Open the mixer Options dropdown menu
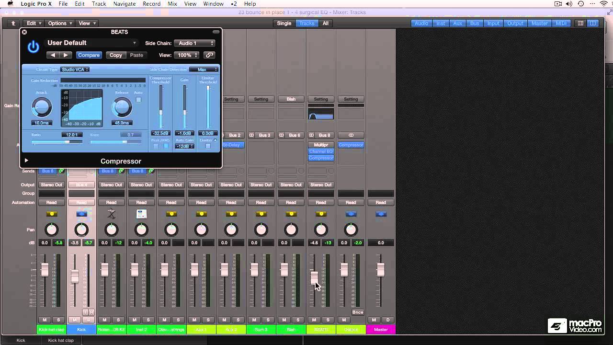Image resolution: width=613 pixels, height=345 pixels. point(59,23)
